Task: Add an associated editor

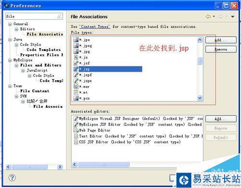Action: pos(221,119)
